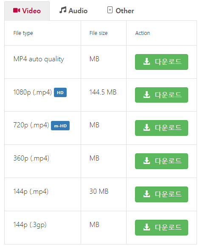Select the 144.5 MB file size
Screen dimensions: 200x247
(x=103, y=92)
